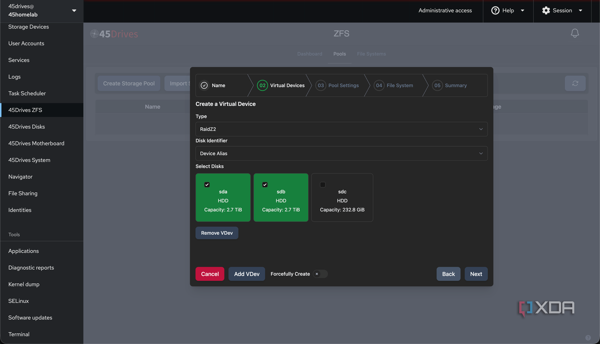The height and width of the screenshot is (344, 600).
Task: Click the Help question mark icon
Action: tap(495, 11)
